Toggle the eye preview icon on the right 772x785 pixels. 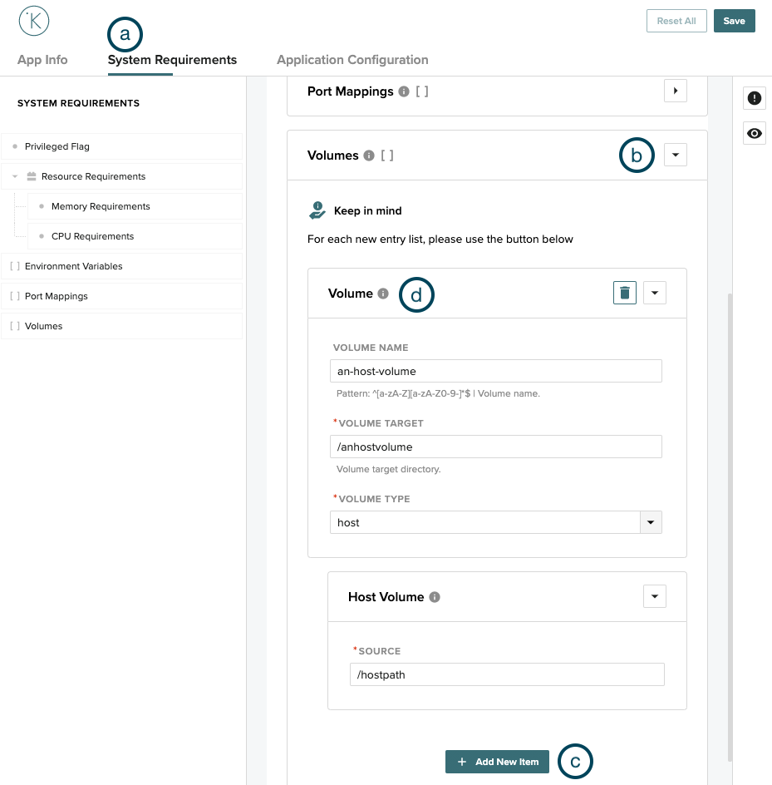[x=754, y=133]
